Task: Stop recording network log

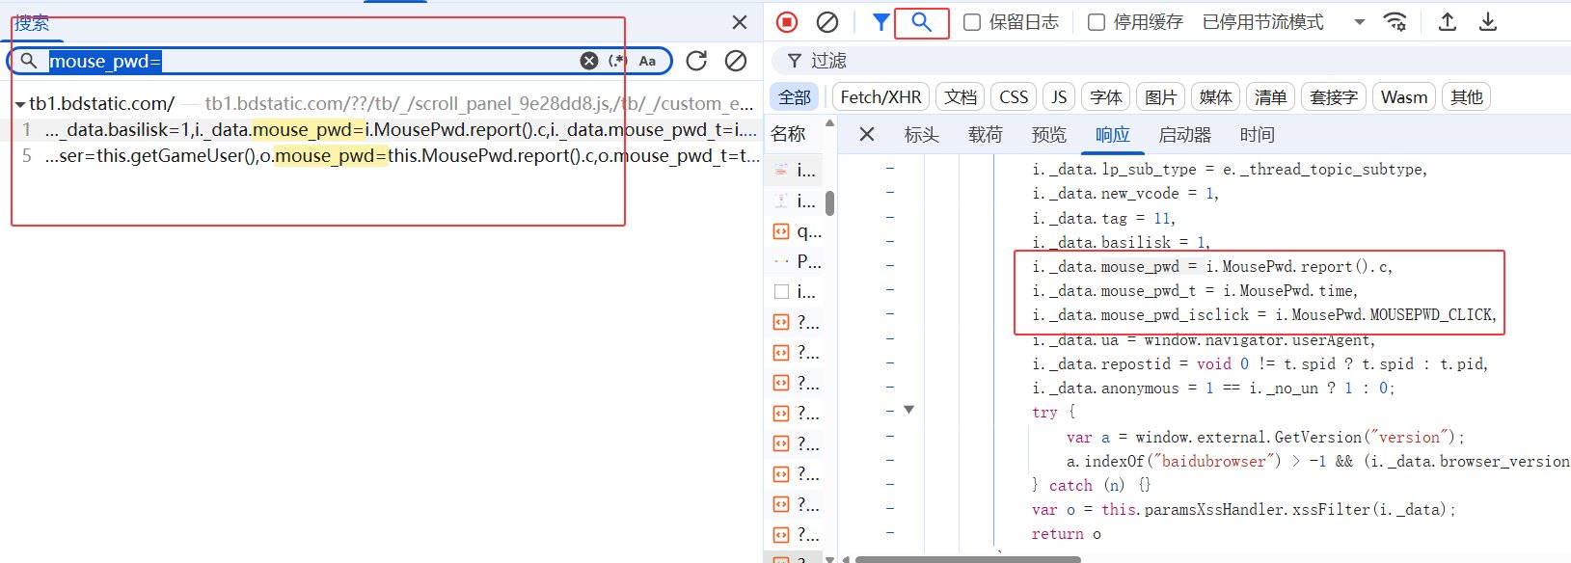Action: pyautogui.click(x=787, y=22)
